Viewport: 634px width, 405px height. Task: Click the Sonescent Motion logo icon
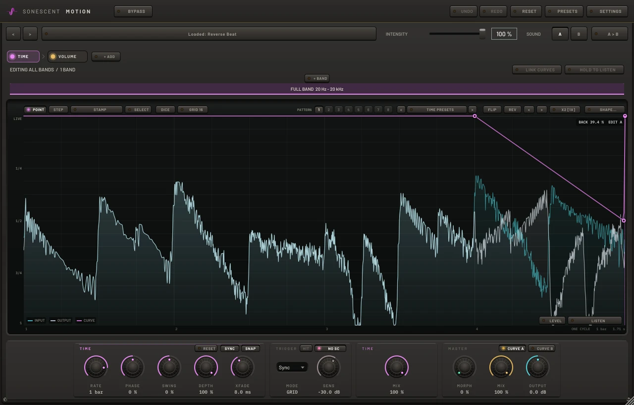click(13, 11)
